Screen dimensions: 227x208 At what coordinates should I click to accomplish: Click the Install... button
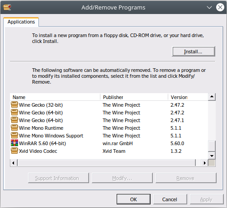[x=194, y=52]
